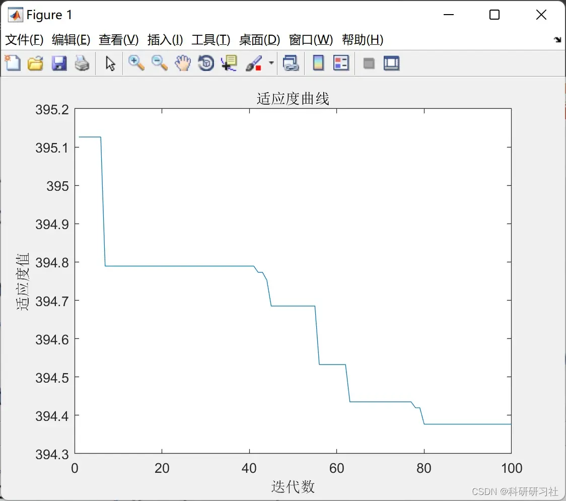Image resolution: width=566 pixels, height=501 pixels.
Task: Open the 文件(F) menu
Action: click(24, 40)
